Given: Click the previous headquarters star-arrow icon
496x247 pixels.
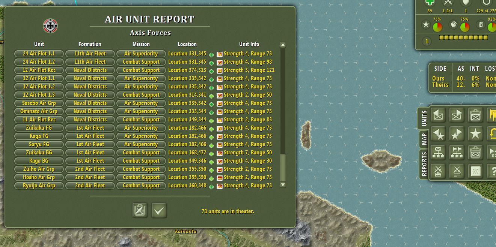Looking at the screenshot, I should coord(438,134).
